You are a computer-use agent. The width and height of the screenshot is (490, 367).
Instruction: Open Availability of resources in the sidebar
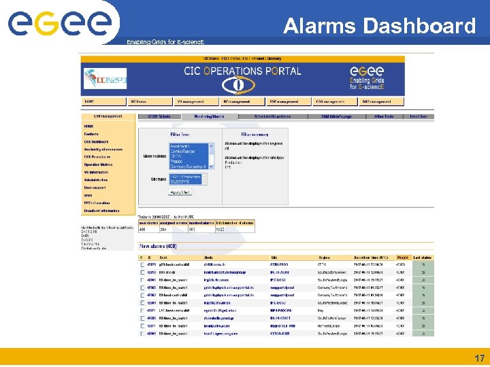pos(103,150)
